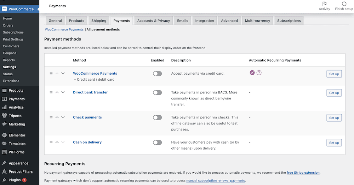354x185 pixels.
Task: Click the WPForms sidebar icon
Action: coord(4,152)
